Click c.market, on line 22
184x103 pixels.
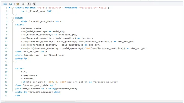point(27,79)
